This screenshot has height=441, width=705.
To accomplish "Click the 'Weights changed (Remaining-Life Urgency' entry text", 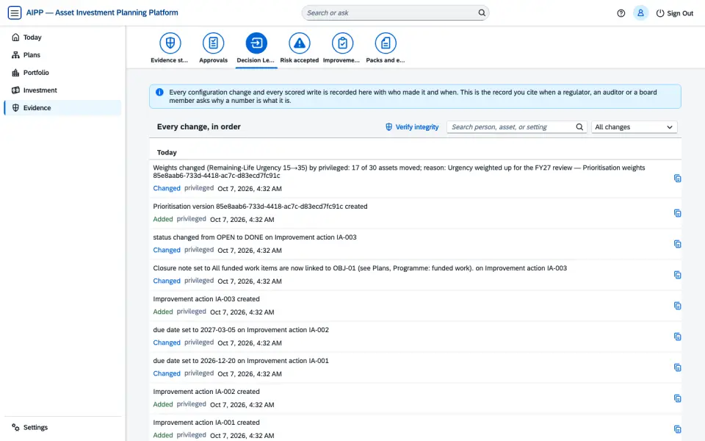I will pyautogui.click(x=399, y=171).
